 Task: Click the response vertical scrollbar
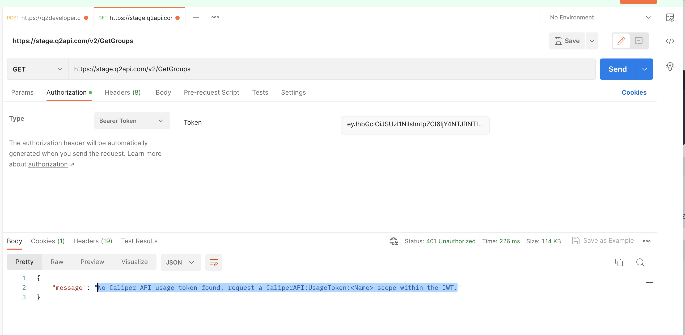coord(649,303)
